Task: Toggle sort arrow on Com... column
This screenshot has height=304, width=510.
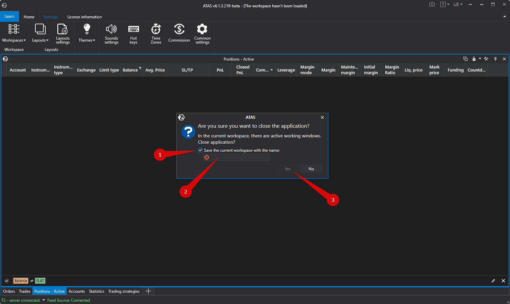Action: tap(272, 70)
